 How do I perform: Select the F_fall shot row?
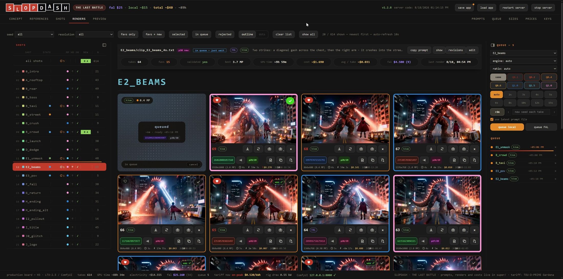click(59, 184)
